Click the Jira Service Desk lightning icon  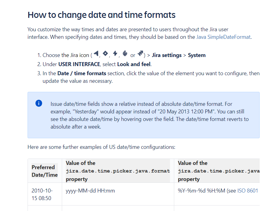point(115,53)
